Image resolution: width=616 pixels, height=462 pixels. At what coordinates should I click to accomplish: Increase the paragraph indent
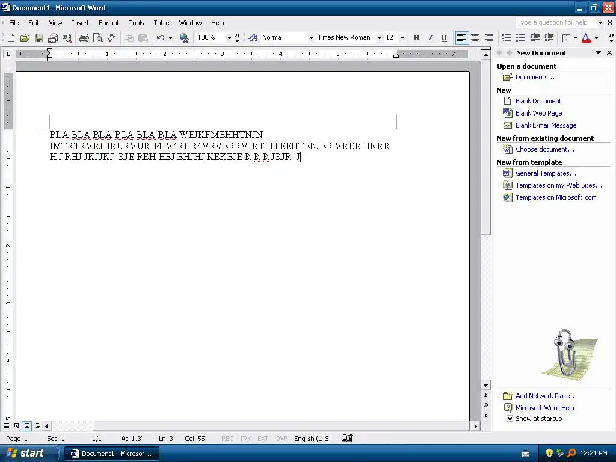(x=549, y=38)
